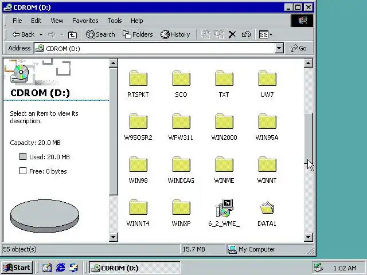Click the Move To toolbar icon

pyautogui.click(x=205, y=34)
